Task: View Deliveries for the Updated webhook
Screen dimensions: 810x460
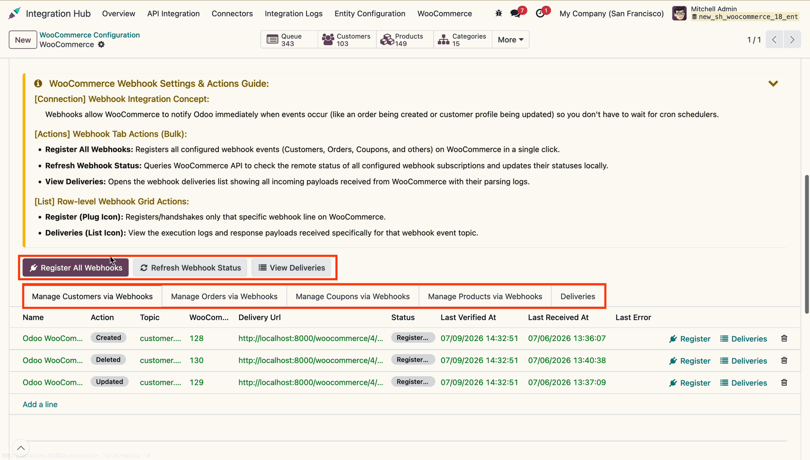Action: coord(743,383)
